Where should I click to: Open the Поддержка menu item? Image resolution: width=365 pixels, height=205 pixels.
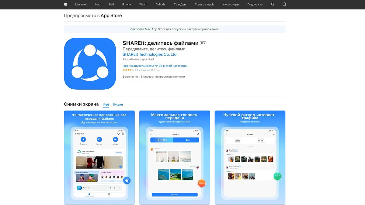(255, 5)
